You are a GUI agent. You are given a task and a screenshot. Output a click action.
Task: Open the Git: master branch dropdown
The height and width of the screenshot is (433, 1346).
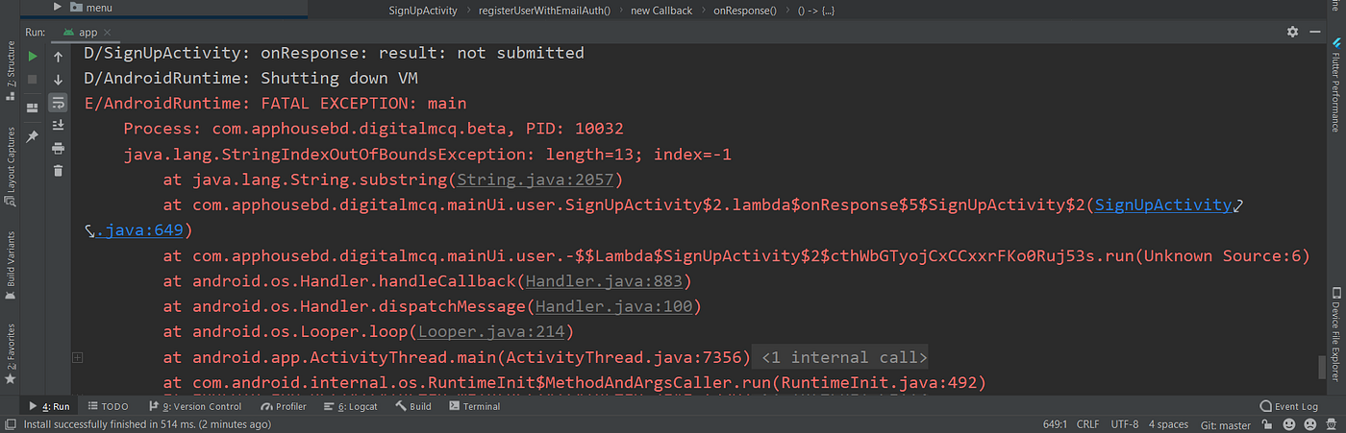pos(1226,424)
